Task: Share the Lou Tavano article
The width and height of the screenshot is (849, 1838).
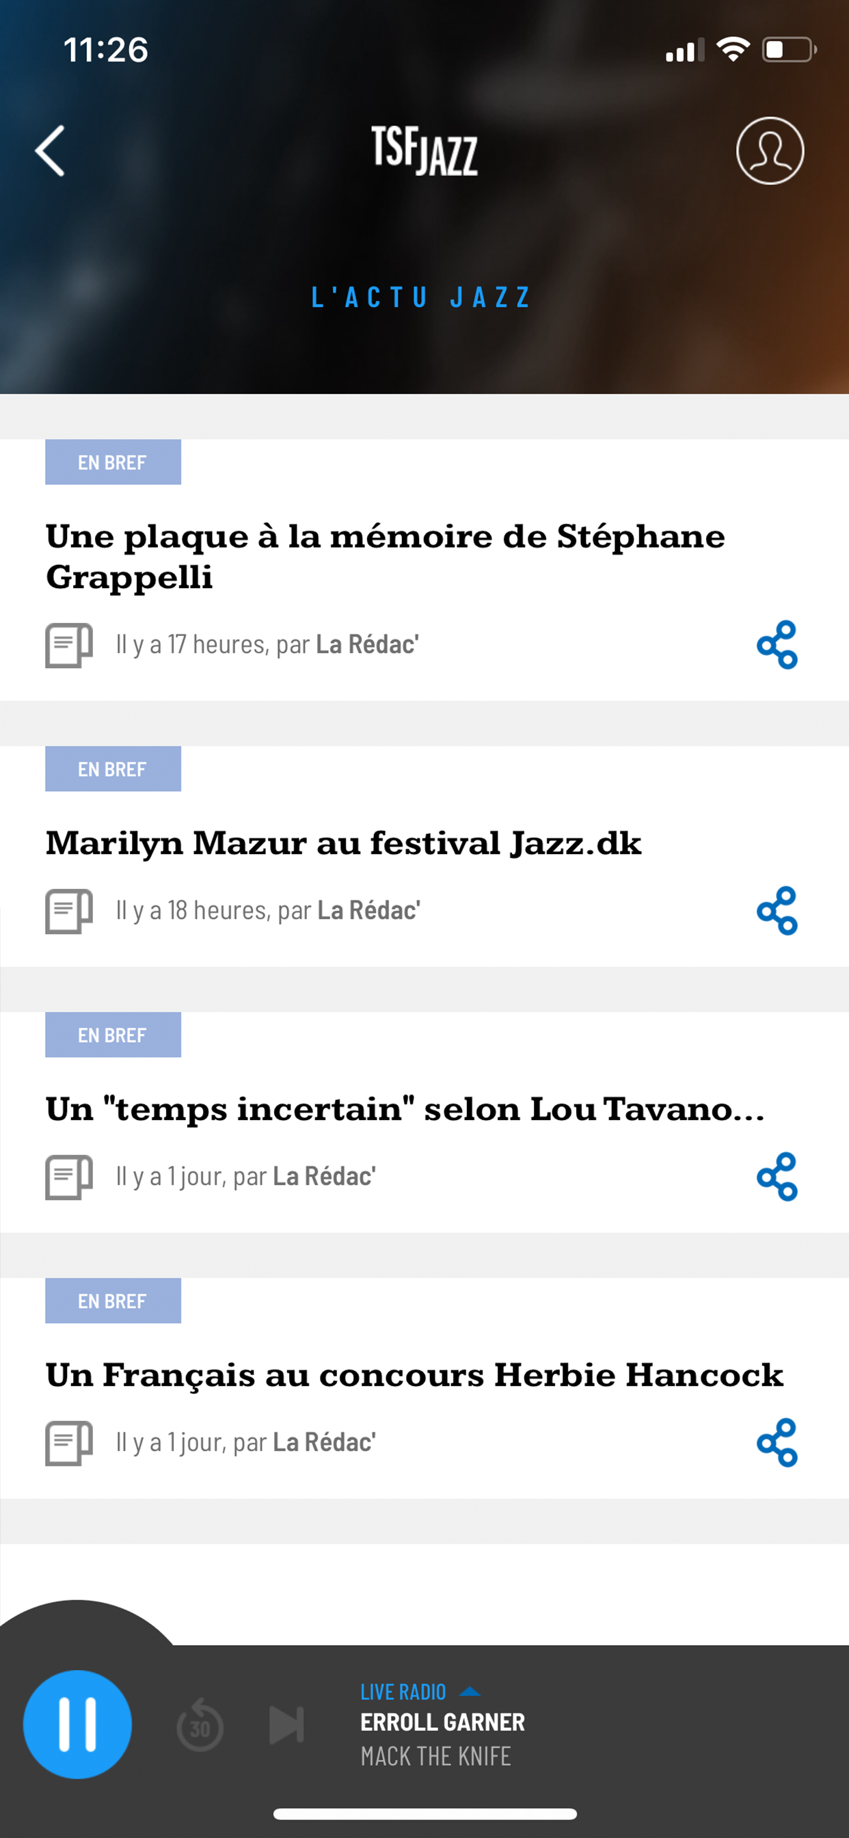Action: (777, 1177)
